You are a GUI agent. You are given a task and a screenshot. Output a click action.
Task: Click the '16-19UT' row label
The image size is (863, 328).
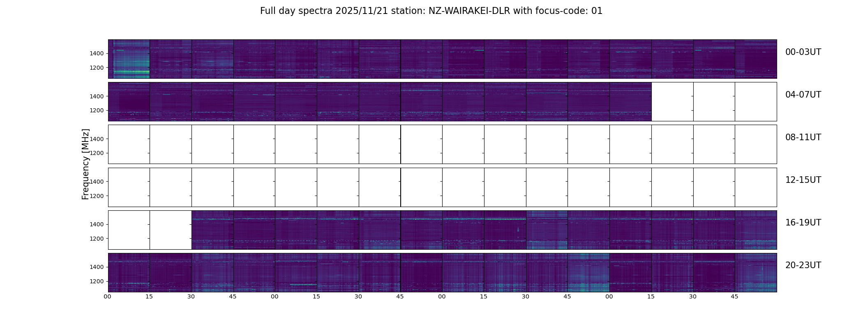point(803,223)
